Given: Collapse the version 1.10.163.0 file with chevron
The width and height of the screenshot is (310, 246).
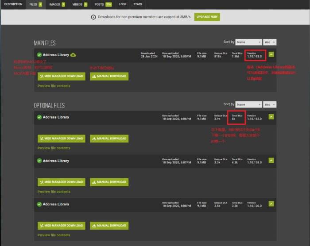Looking at the screenshot, I should click(x=271, y=54).
